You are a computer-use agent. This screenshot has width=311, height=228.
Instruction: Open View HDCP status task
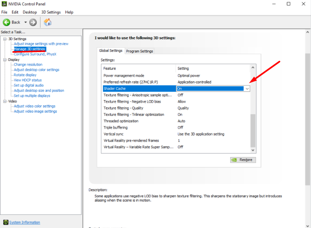click(x=28, y=80)
